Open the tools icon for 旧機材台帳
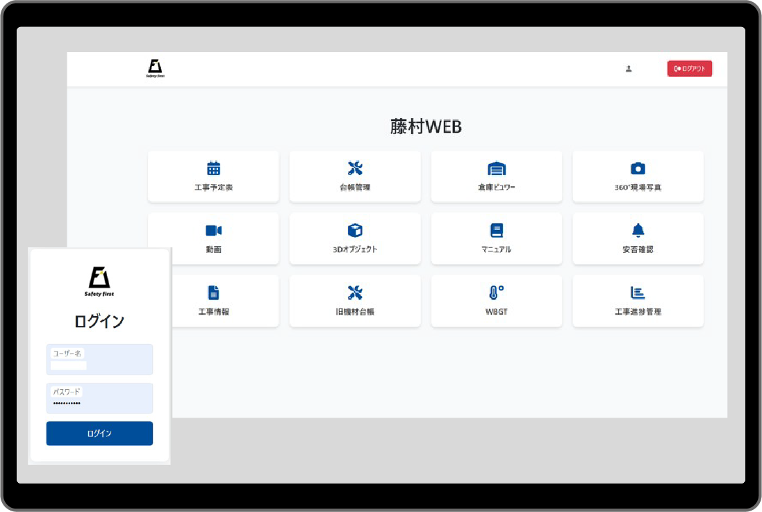This screenshot has width=762, height=512. click(x=355, y=292)
